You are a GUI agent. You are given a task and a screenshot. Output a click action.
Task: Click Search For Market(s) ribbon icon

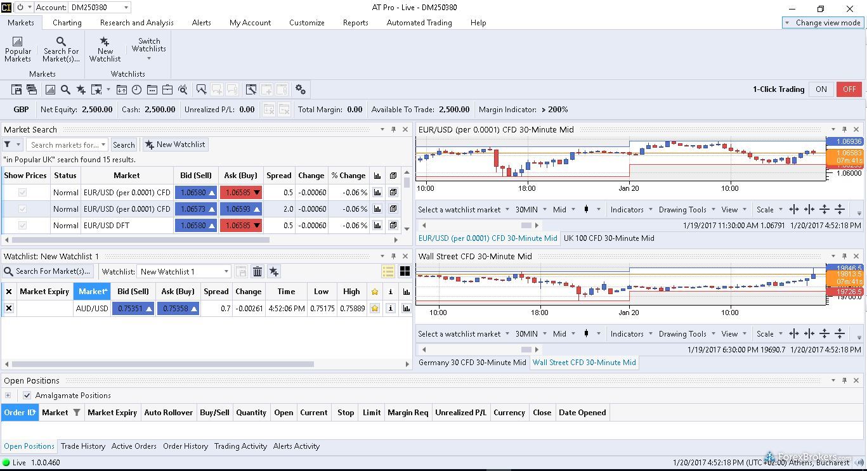pos(61,49)
